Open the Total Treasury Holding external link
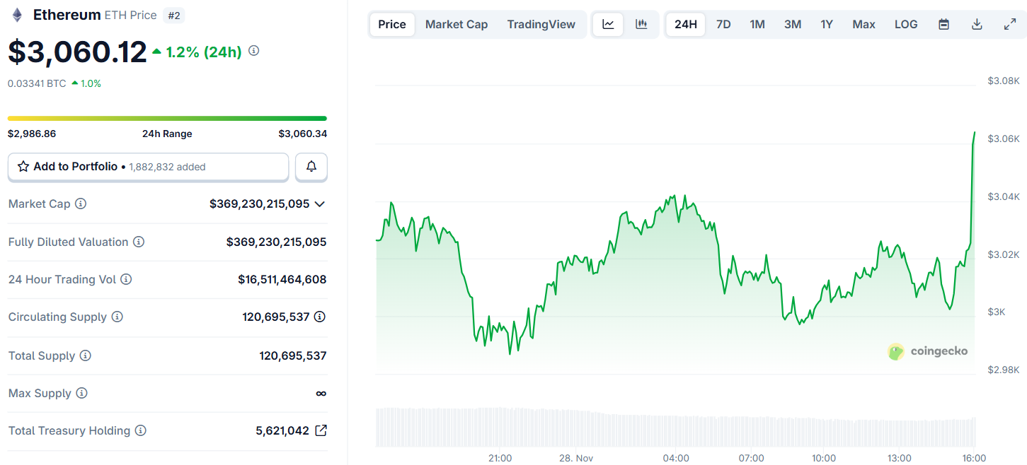This screenshot has height=465, width=1027. pos(320,430)
